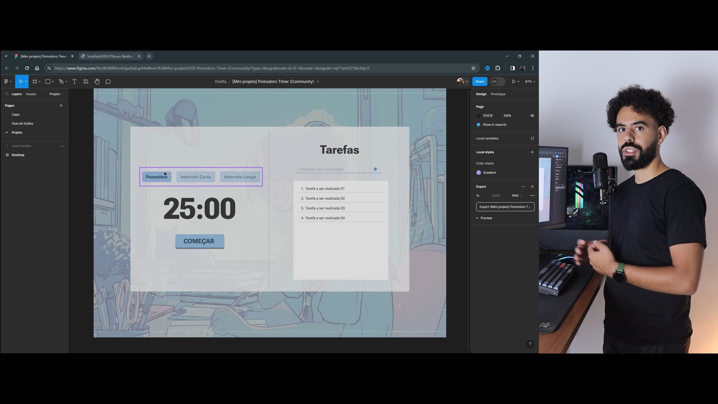Select the Text tool in toolbar
718x404 pixels.
[74, 82]
